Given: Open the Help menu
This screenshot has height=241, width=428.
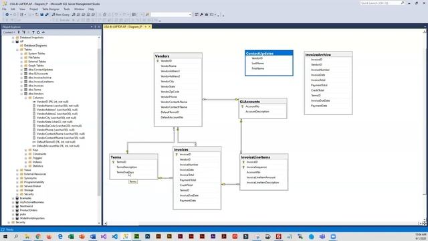Looking at the screenshot, I should pyautogui.click(x=91, y=9).
